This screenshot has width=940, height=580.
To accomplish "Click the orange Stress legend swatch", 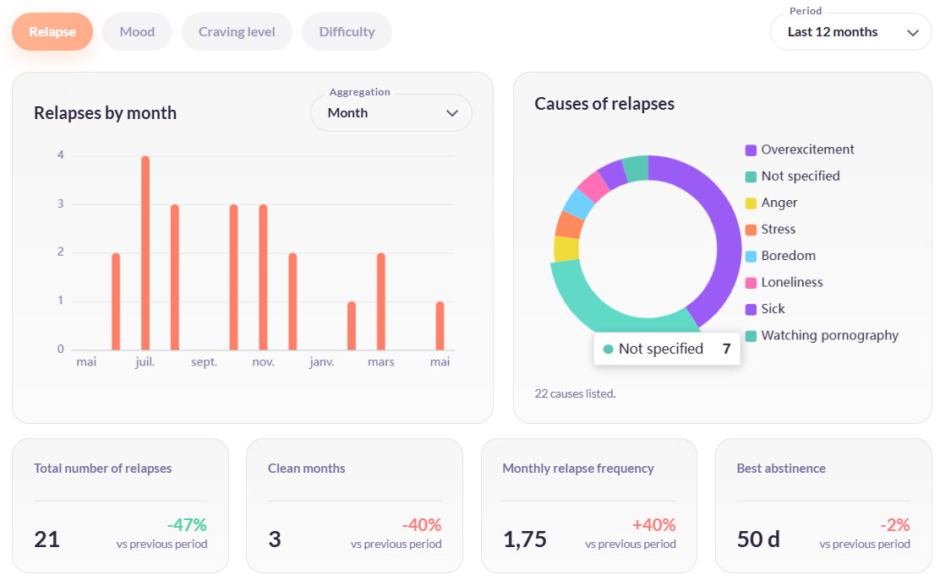I will [751, 230].
